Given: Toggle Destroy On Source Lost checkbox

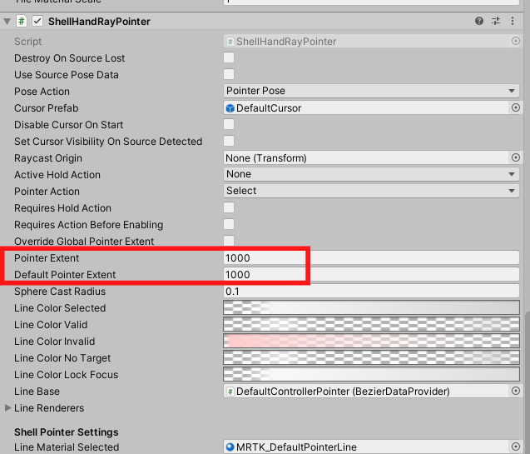Looking at the screenshot, I should 229,57.
